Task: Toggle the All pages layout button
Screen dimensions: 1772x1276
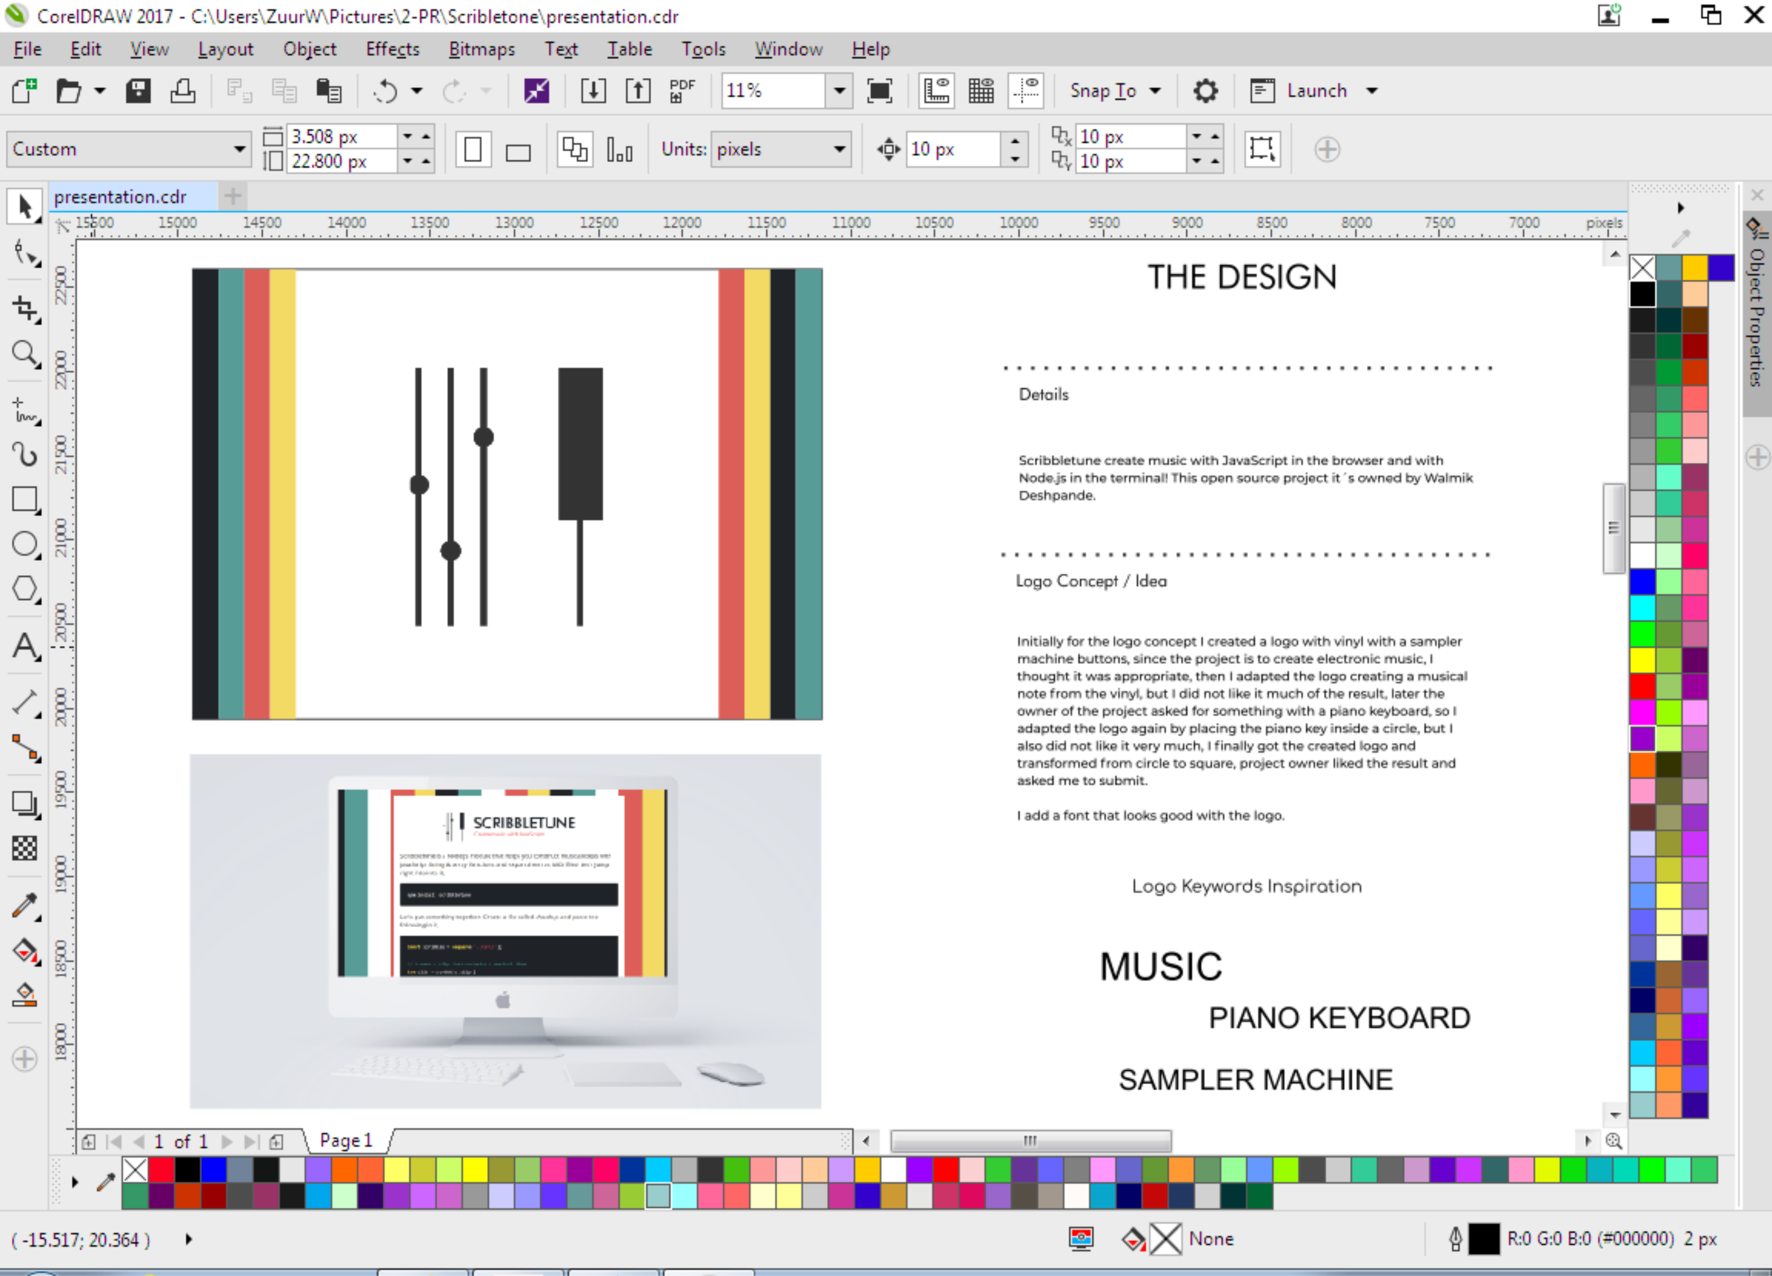Action: point(574,149)
